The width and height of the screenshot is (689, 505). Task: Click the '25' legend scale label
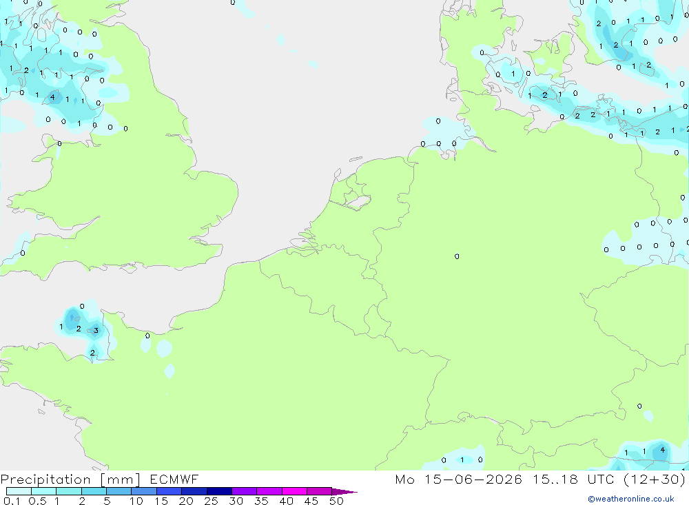tap(211, 501)
